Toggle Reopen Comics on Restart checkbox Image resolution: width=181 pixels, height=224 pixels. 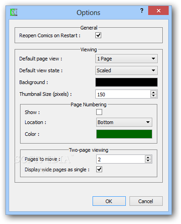point(98,35)
